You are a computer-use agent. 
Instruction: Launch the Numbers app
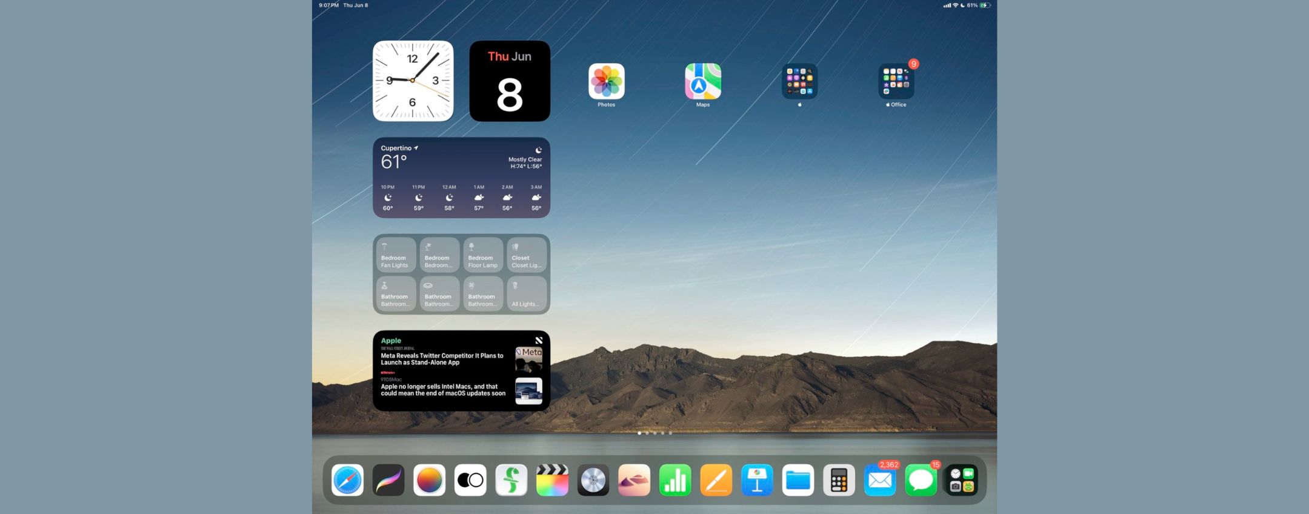[x=675, y=481]
